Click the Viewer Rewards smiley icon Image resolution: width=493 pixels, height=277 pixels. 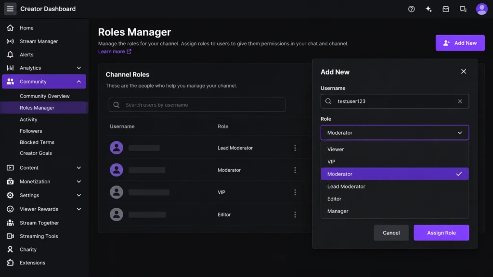point(10,209)
